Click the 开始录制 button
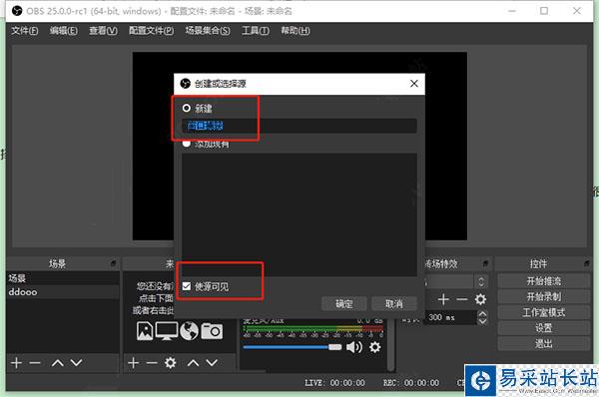 pyautogui.click(x=544, y=296)
